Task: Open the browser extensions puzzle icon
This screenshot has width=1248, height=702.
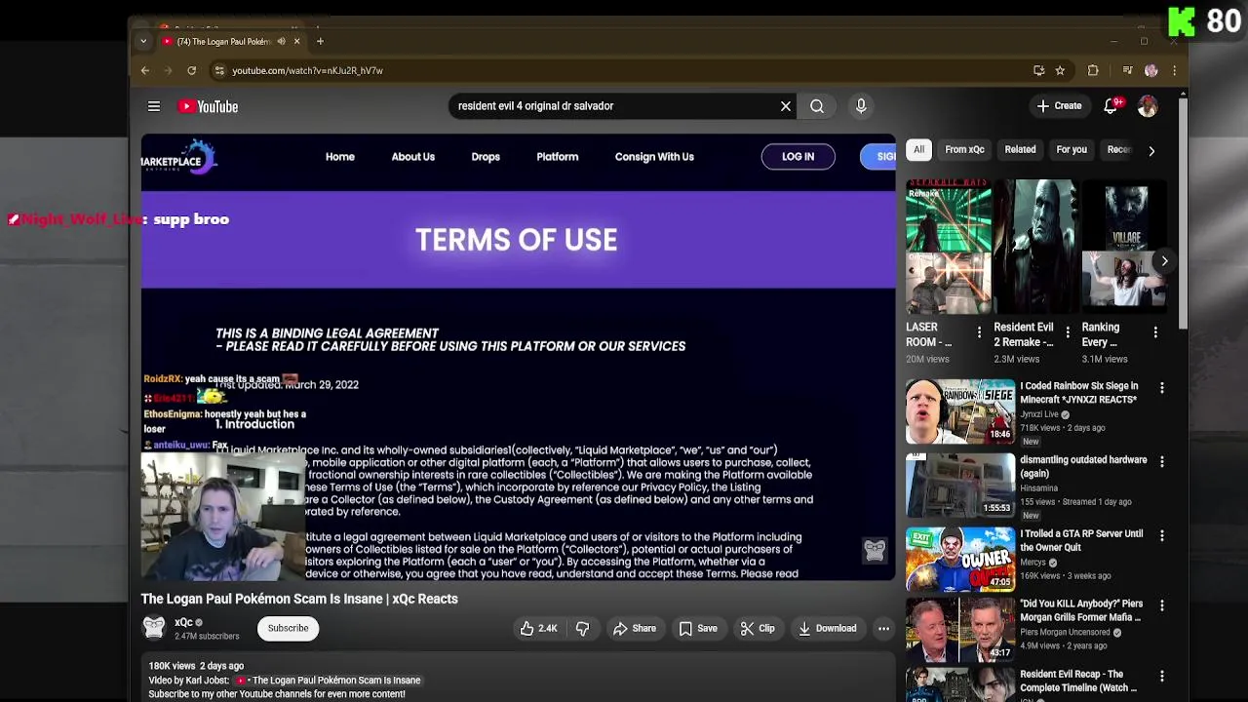Action: pyautogui.click(x=1093, y=70)
